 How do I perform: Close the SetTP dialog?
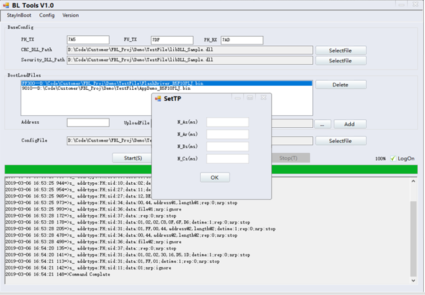tap(263, 98)
